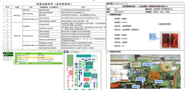Click the 成品数据处理和上报 procedure cell
Viewport: 187px width, 92px height.
click(x=30, y=45)
